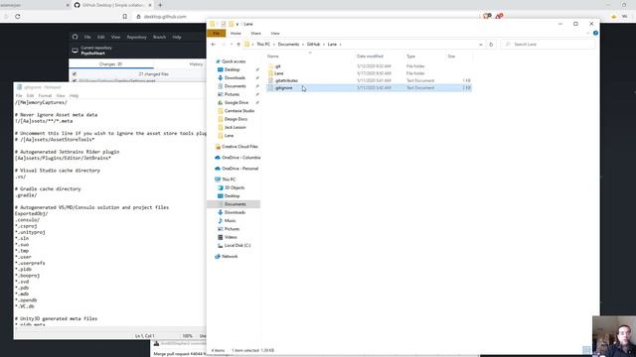This screenshot has height=357, width=636.
Task: Open highlighted Documents under This PC
Action: [x=236, y=204]
